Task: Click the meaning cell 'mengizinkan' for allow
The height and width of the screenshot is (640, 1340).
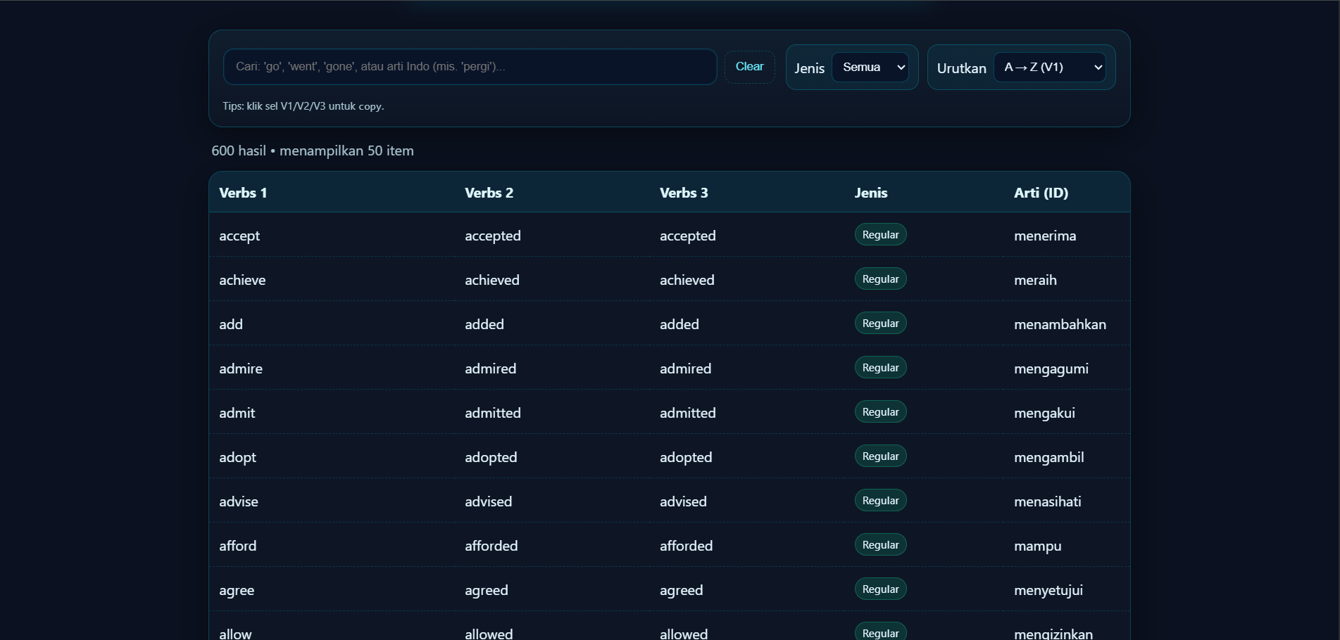Action: click(x=1052, y=633)
